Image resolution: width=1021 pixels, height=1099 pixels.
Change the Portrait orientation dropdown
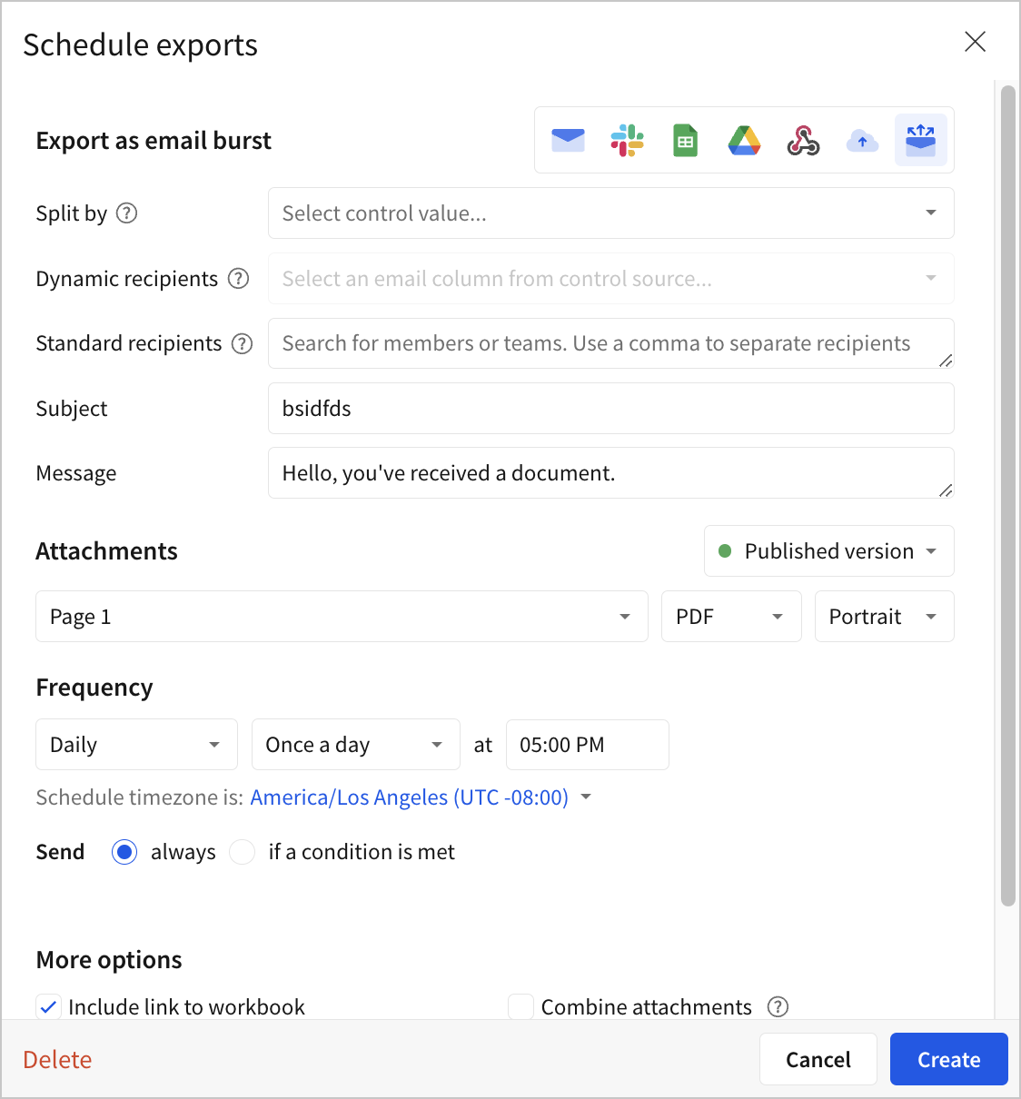pos(885,617)
